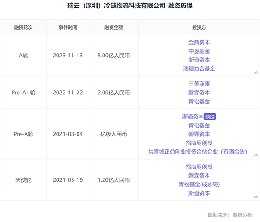The height and width of the screenshot is (222, 260).
Task: Select the 天使轮 round cell
Action: tap(23, 180)
